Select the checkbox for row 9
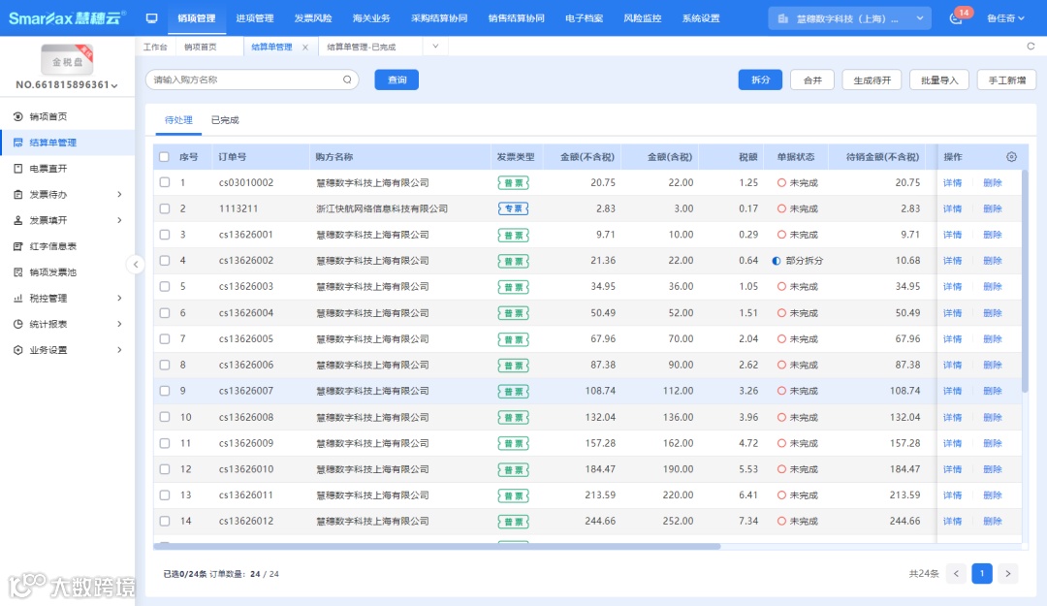The width and height of the screenshot is (1047, 606). coord(164,391)
